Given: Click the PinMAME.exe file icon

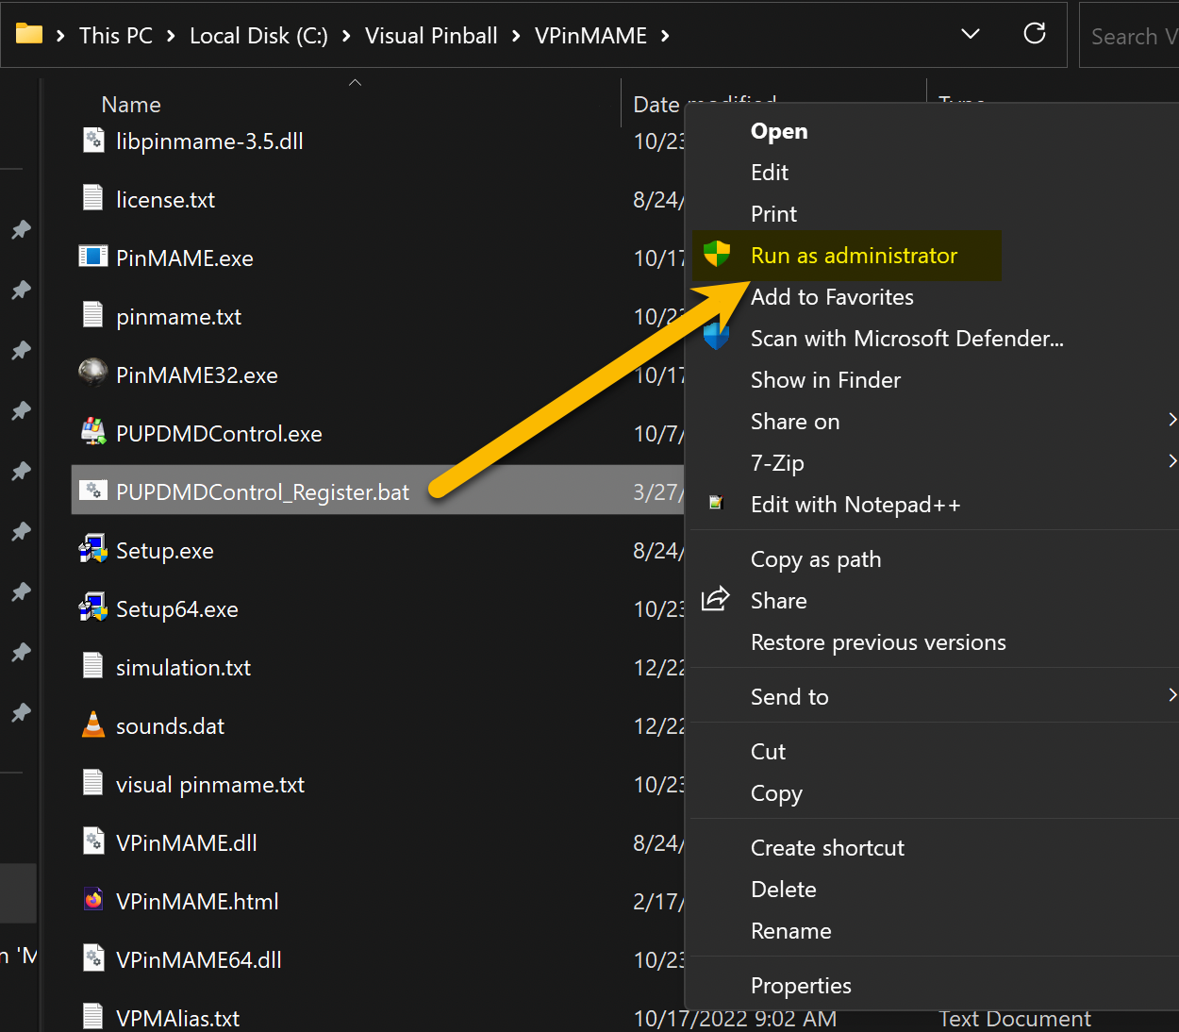Looking at the screenshot, I should point(92,258).
